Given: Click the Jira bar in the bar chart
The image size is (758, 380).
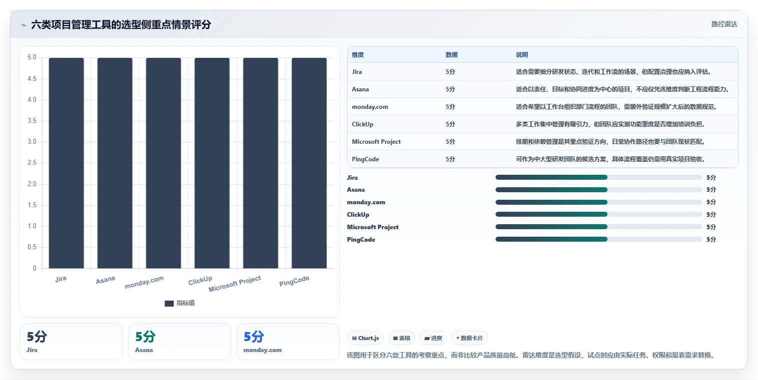Looking at the screenshot, I should [66, 163].
